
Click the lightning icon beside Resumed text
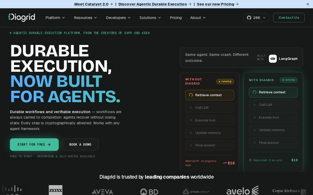[251, 160]
